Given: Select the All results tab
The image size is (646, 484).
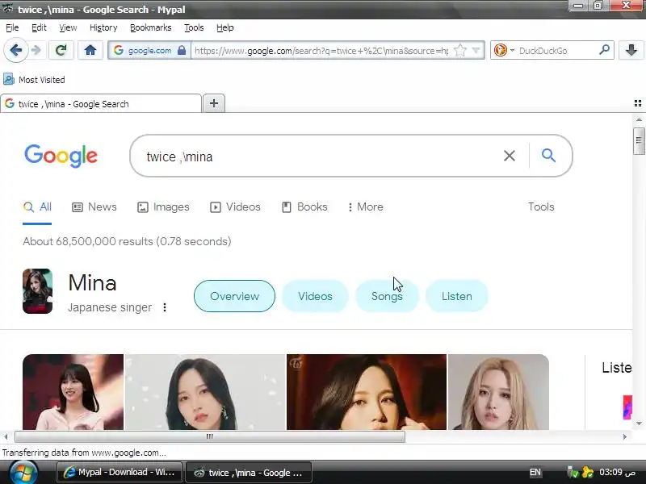Looking at the screenshot, I should point(37,207).
